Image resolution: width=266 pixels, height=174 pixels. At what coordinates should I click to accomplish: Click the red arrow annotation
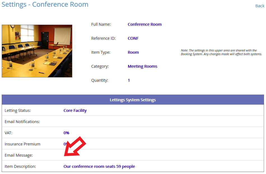(x=75, y=146)
